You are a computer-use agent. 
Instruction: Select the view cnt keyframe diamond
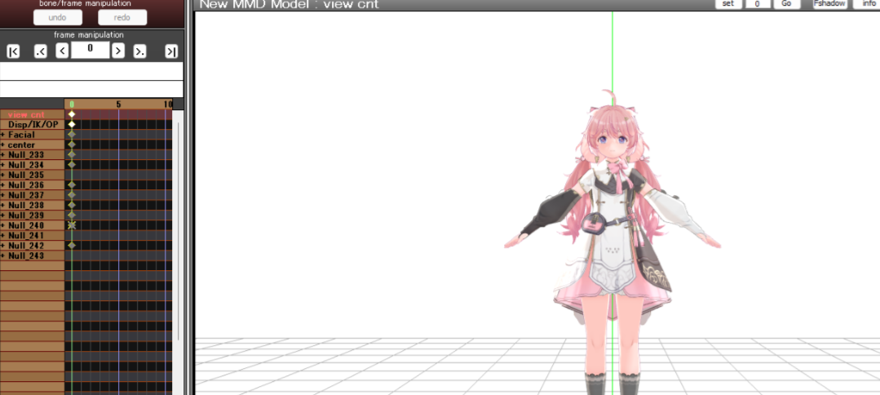coord(72,114)
